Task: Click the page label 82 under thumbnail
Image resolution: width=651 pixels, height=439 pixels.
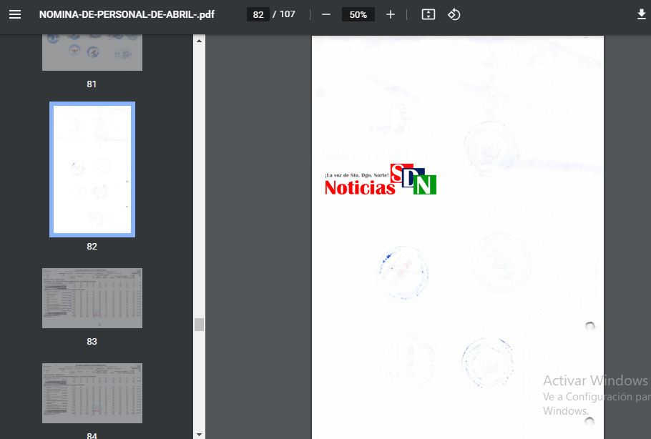Action: (x=92, y=246)
